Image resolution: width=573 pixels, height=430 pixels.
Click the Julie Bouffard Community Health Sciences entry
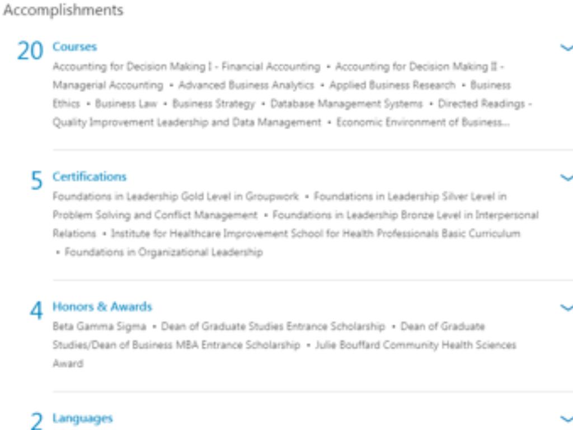click(x=415, y=345)
